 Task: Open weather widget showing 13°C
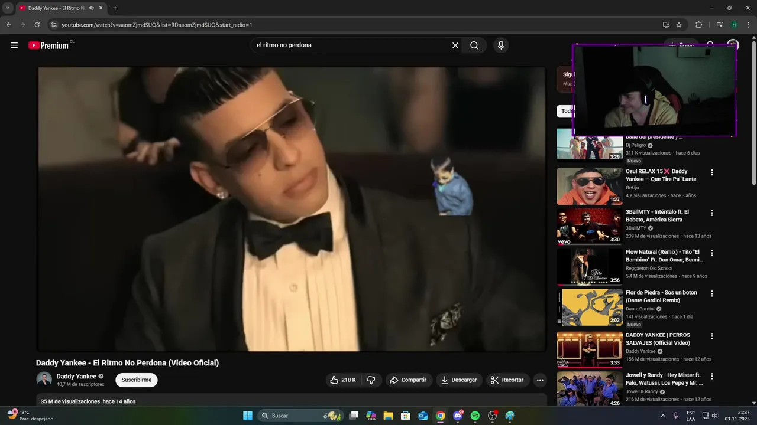point(30,416)
